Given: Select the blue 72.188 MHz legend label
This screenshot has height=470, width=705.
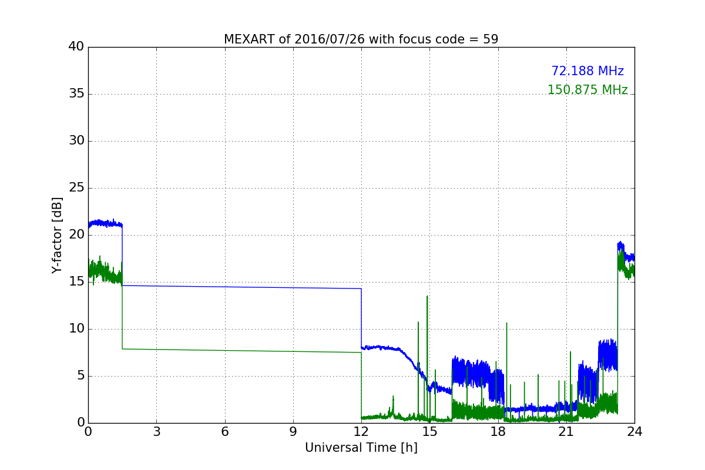Looking at the screenshot, I should [587, 71].
